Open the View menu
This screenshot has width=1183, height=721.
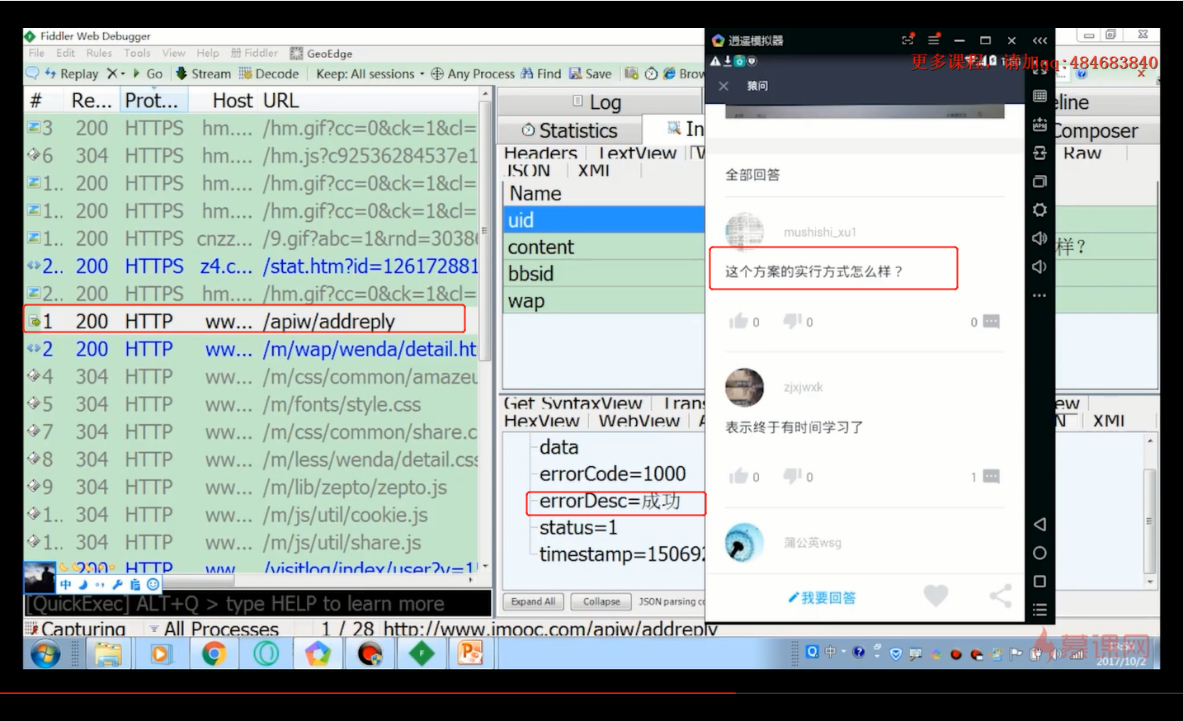tap(173, 53)
